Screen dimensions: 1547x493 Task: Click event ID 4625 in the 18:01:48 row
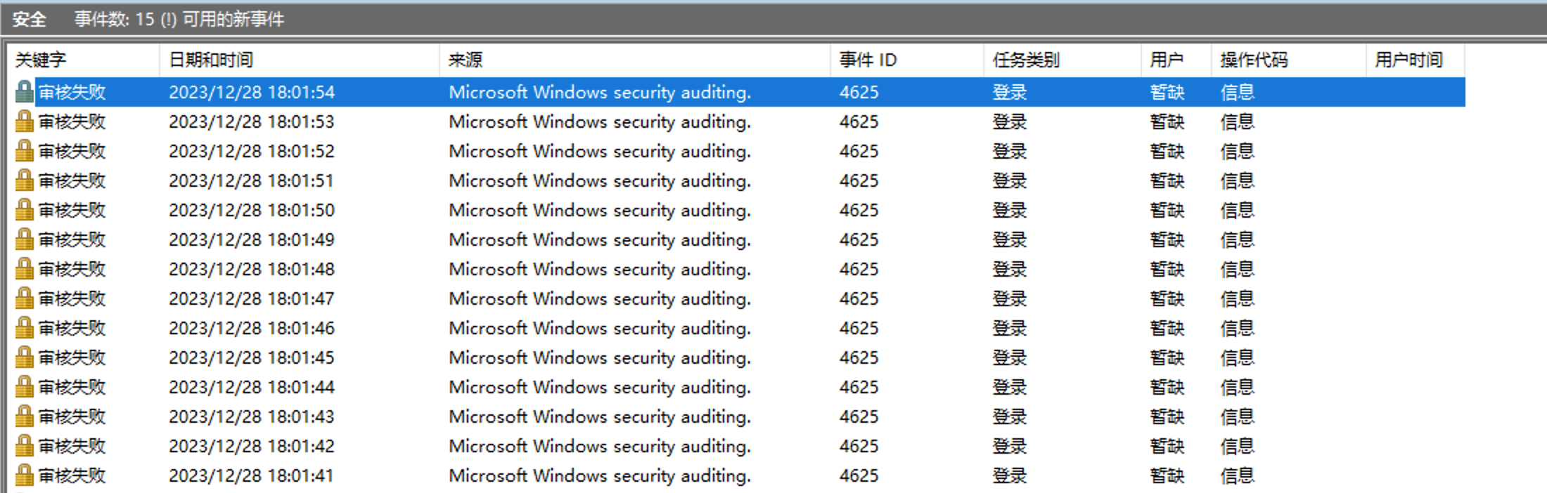tap(859, 269)
